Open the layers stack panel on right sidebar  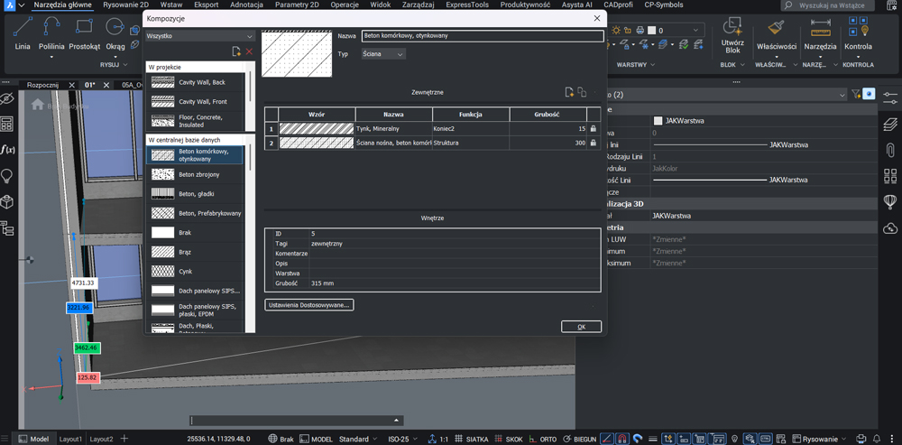(x=890, y=123)
